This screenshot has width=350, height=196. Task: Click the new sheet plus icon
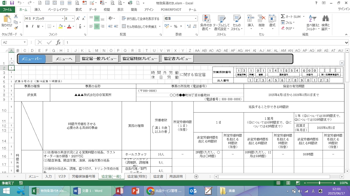click(x=196, y=177)
